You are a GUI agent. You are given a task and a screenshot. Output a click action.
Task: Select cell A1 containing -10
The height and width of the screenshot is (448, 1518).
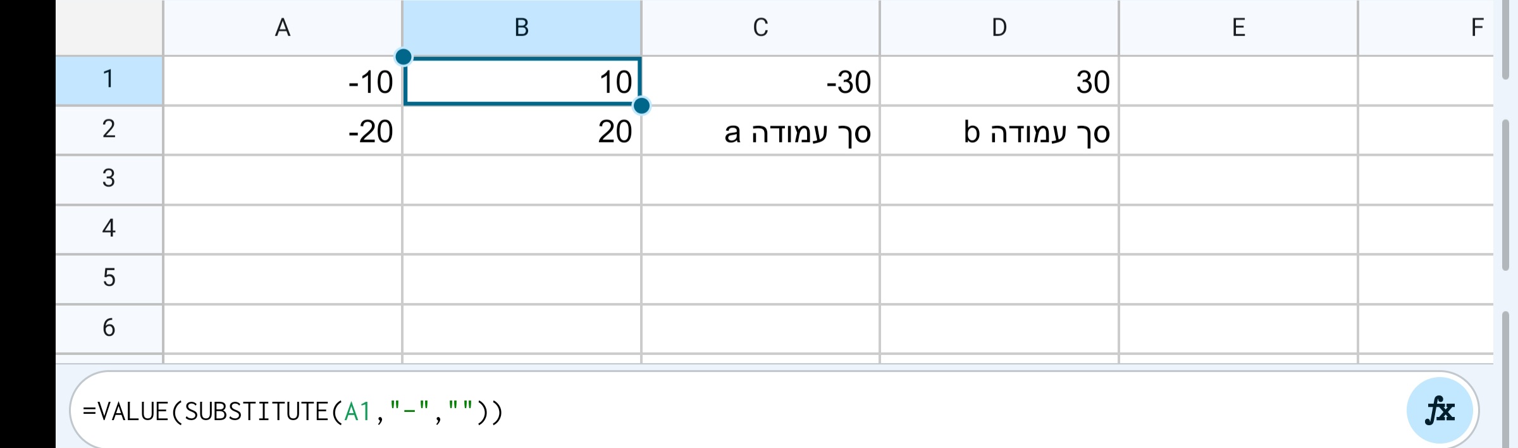[283, 80]
